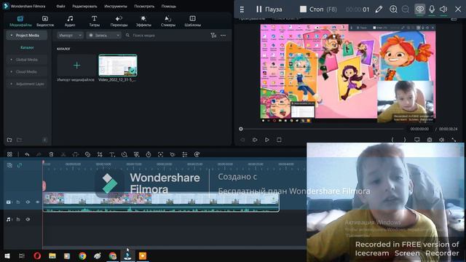
Task: Open the stopwatch duration icon
Action: point(149,154)
